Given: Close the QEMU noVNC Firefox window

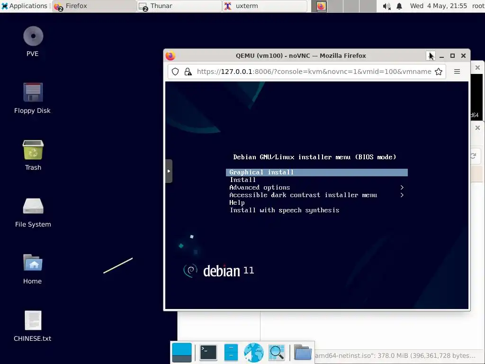Looking at the screenshot, I should tap(463, 56).
